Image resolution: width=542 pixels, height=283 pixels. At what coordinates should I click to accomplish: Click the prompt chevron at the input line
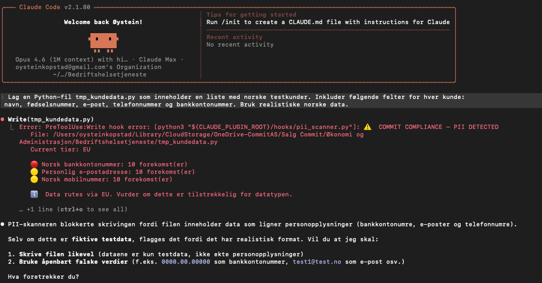[2, 97]
